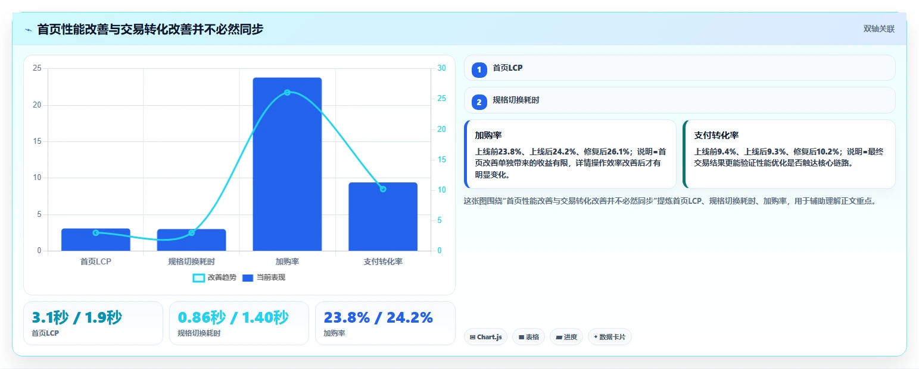Click the 加购率 x-axis label
This screenshot has height=369, width=919.
tap(287, 261)
